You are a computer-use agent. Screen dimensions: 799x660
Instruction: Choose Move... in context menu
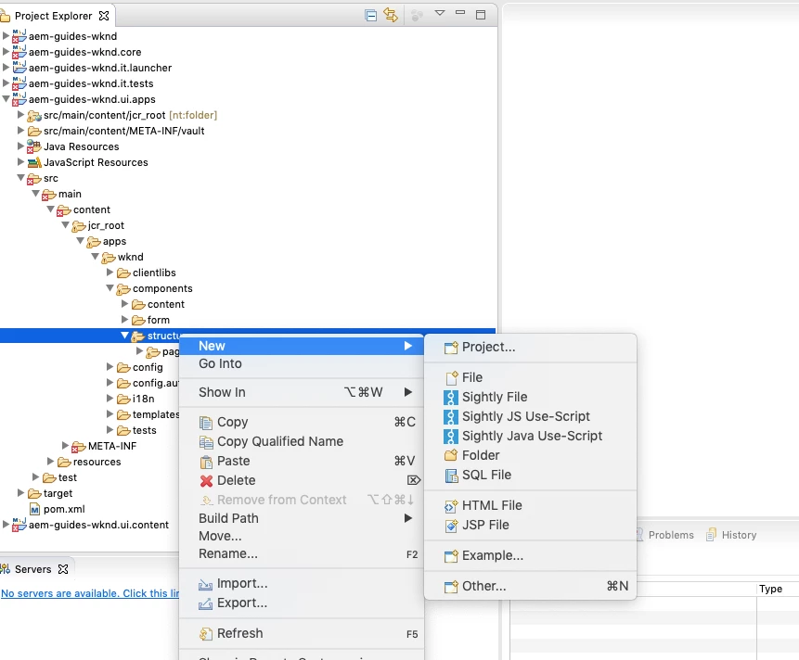[x=302, y=536]
